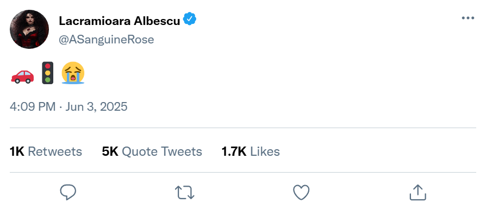Open the @ASanguineRose handle link
Viewport: 486px width, 222px height.
(106, 39)
